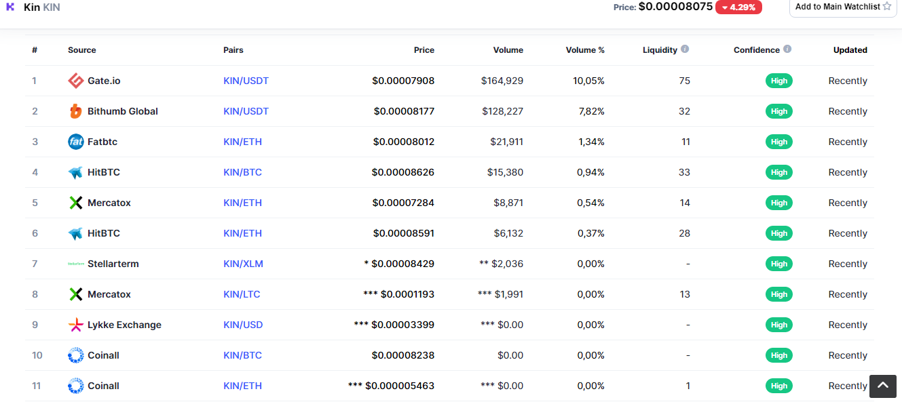Click Coinall logo in KIN/ETH row
The image size is (902, 402).
coord(76,386)
